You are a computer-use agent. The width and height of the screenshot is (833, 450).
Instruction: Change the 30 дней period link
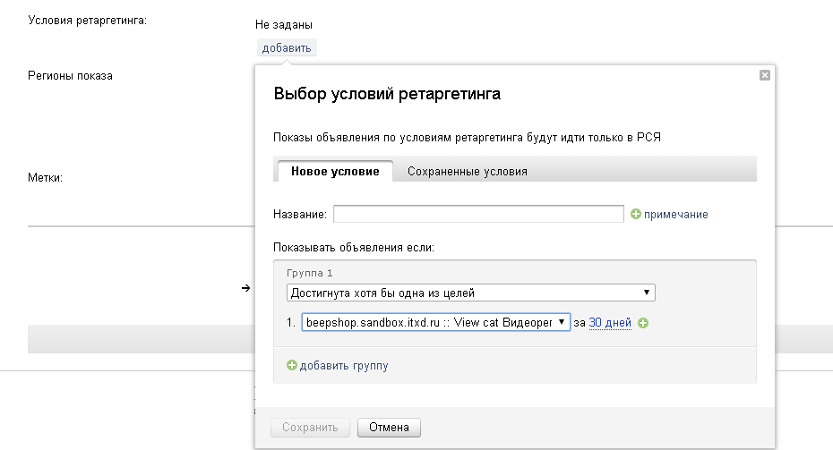click(x=610, y=323)
